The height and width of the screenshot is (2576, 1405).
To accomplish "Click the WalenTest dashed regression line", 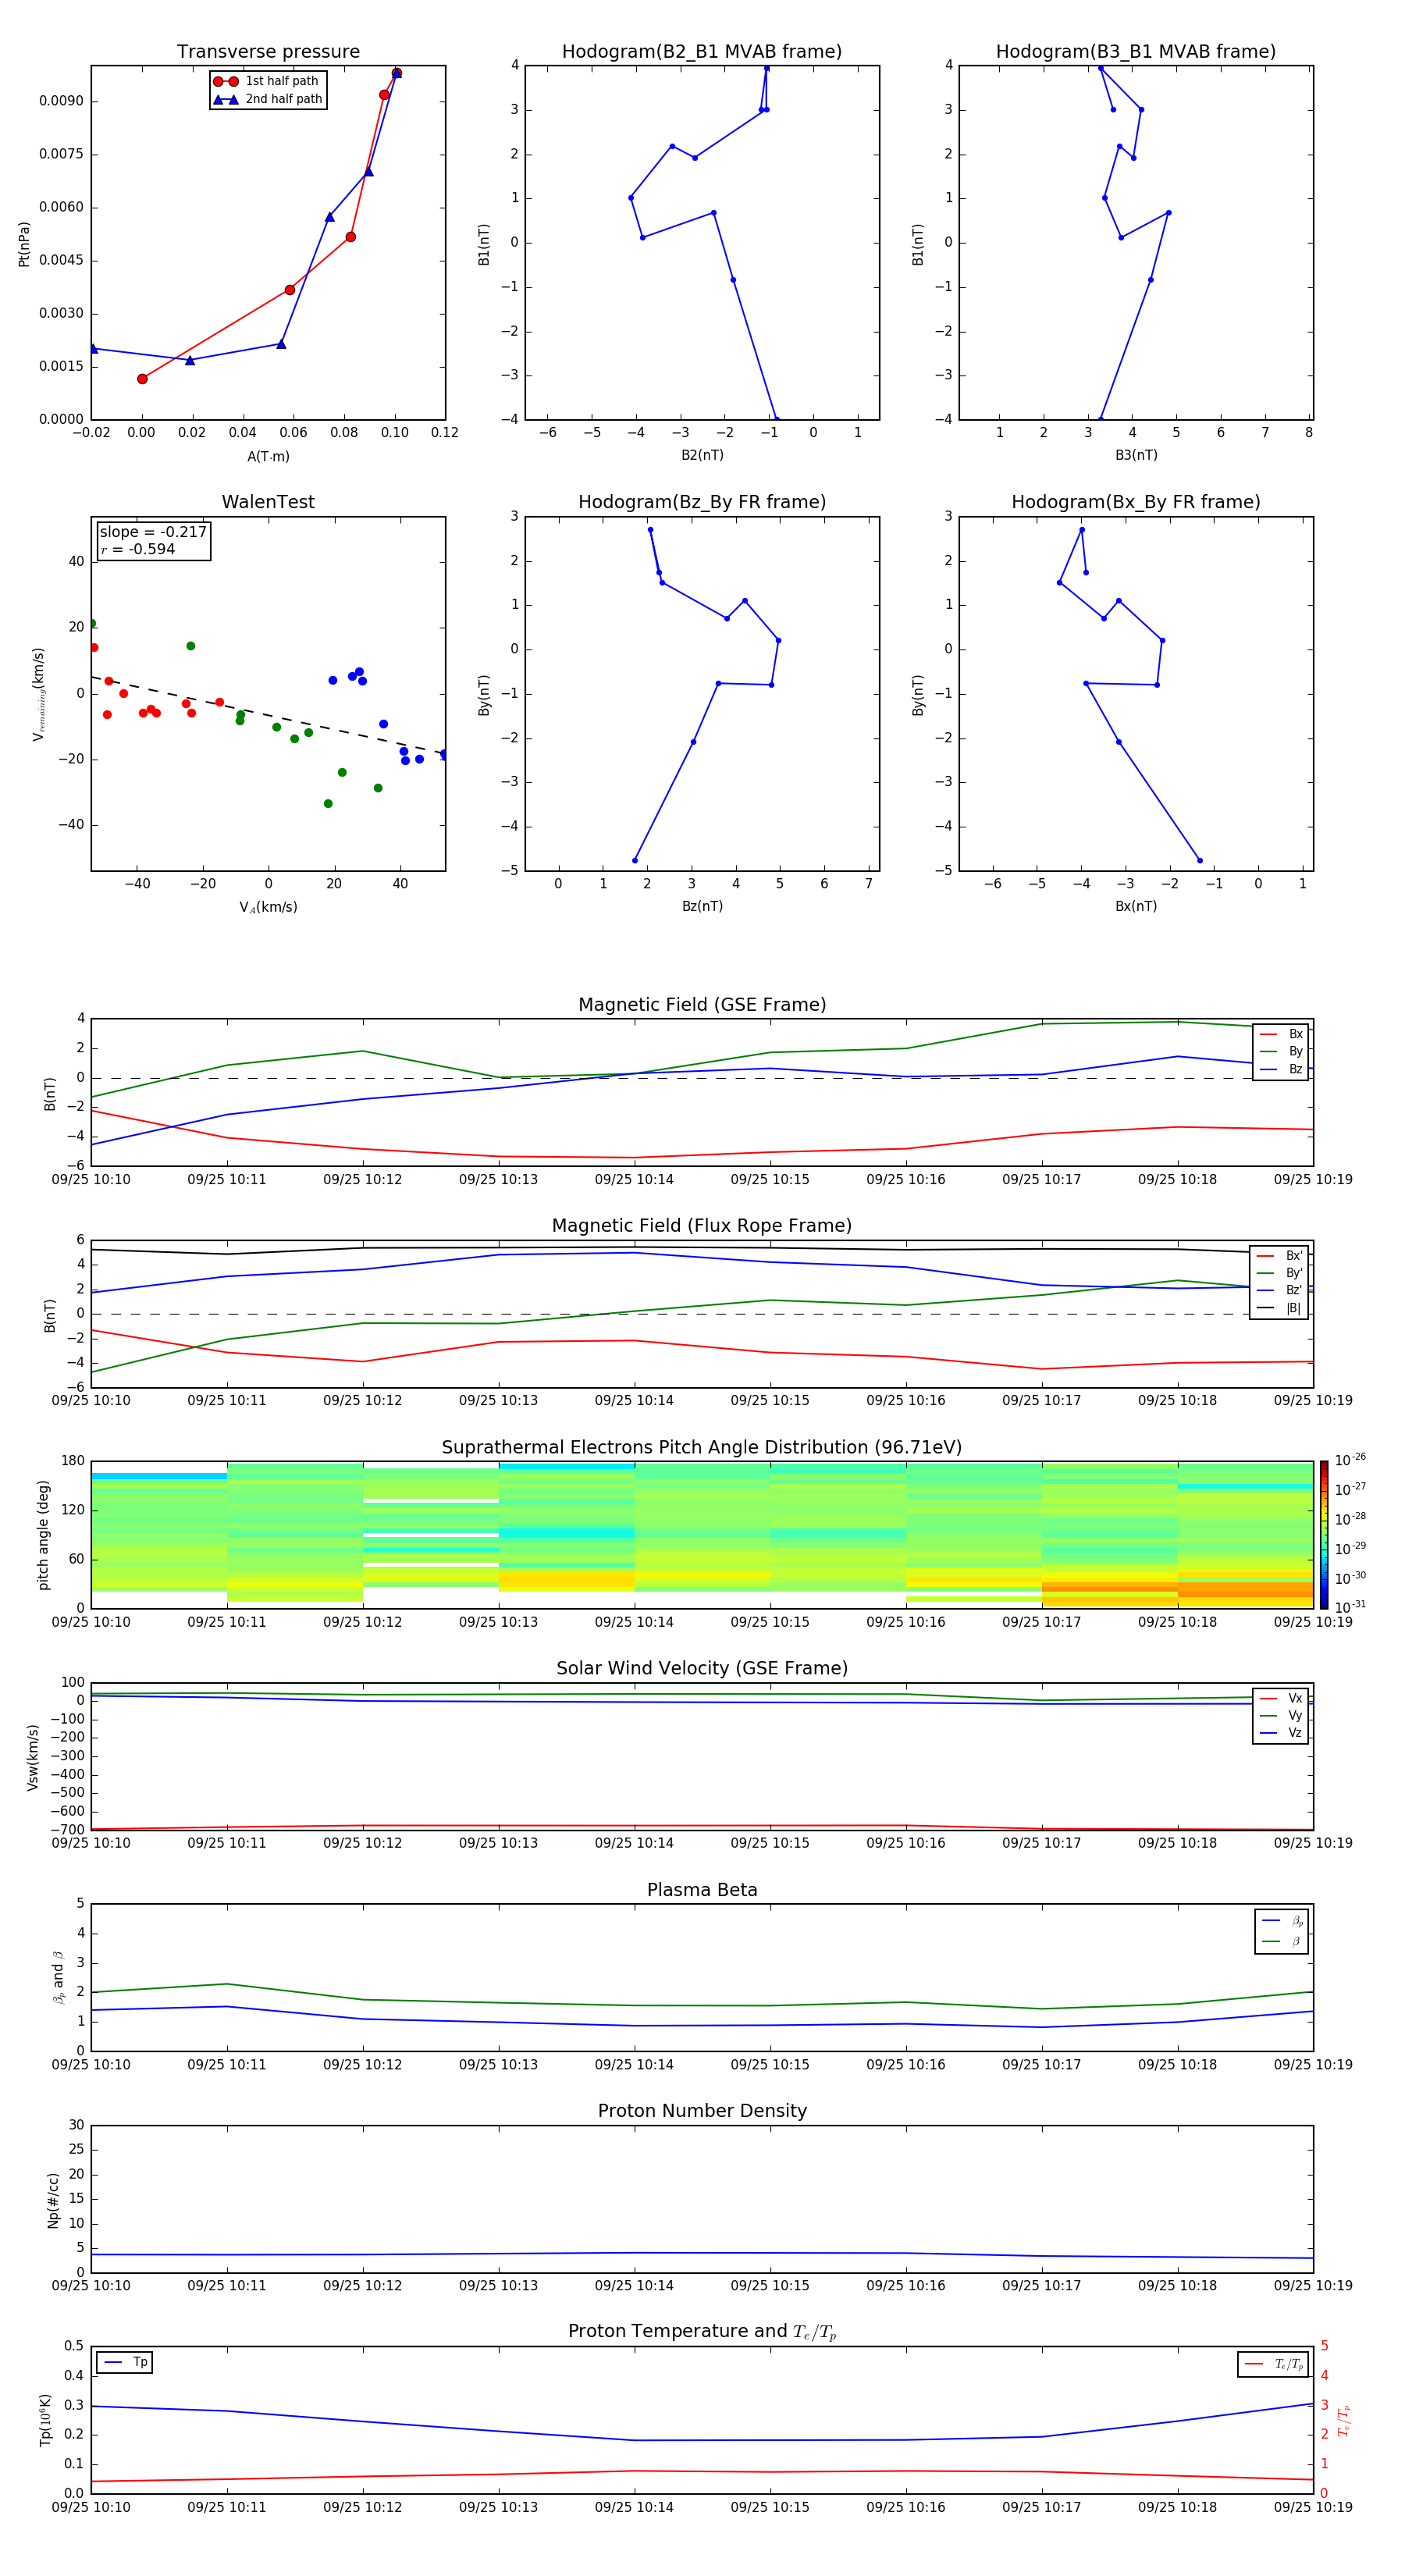I will click(x=268, y=715).
